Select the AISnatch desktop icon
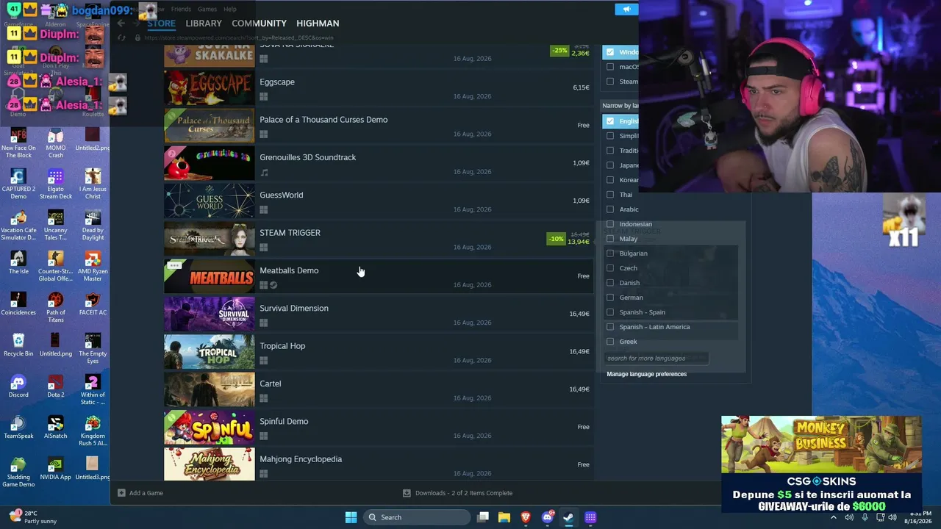Screen dimensions: 941x529 point(56,428)
